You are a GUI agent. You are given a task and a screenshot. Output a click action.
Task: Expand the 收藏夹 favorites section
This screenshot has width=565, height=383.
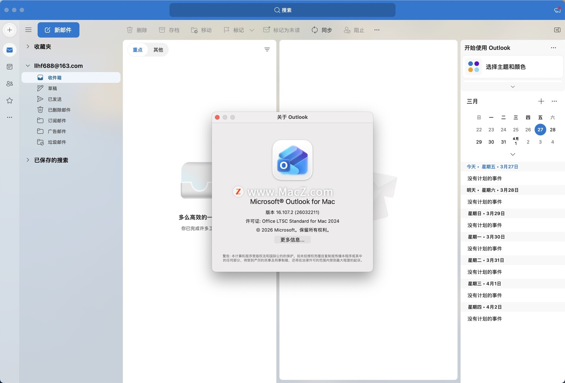point(28,46)
